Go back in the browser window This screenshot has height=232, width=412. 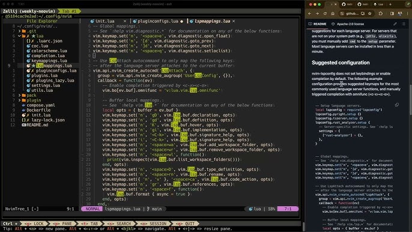310,14
